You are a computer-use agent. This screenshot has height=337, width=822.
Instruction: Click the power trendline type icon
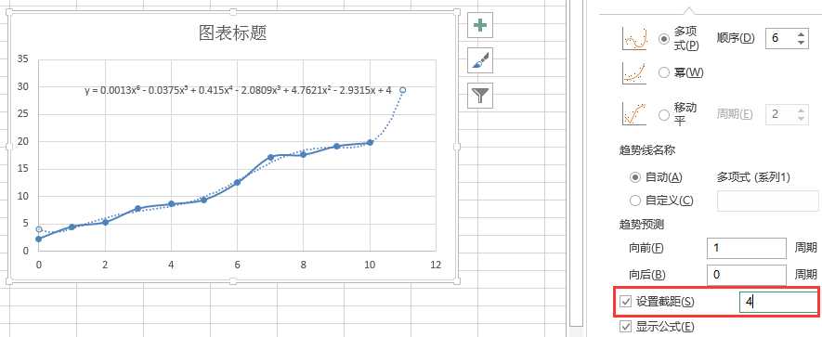tap(634, 72)
